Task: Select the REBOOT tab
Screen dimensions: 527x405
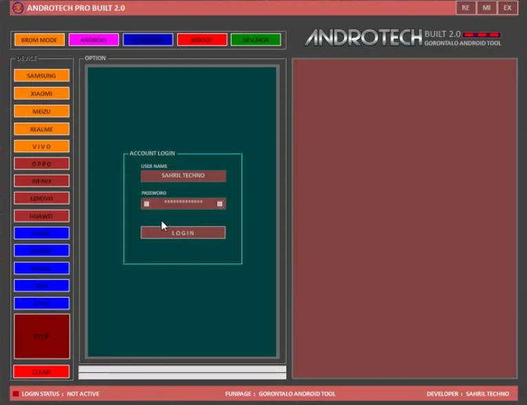Action: point(202,40)
